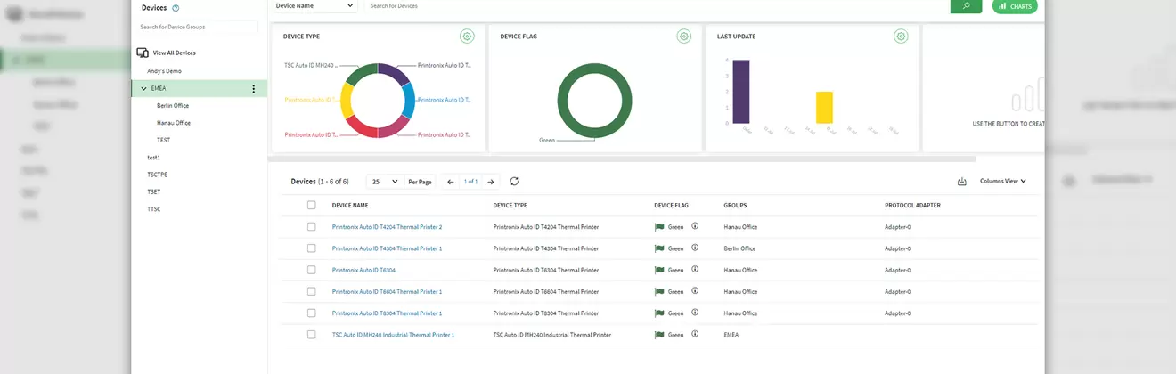Viewport: 1176px width, 374px height.
Task: Tick the select-all checkbox in table header
Action: [312, 205]
